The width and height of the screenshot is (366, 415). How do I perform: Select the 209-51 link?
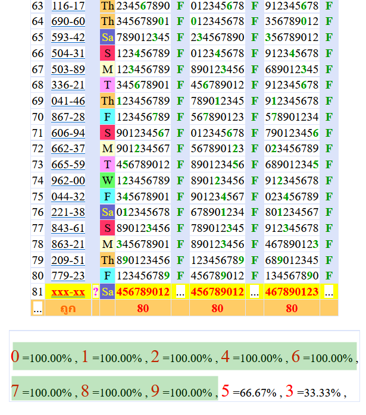(68, 260)
